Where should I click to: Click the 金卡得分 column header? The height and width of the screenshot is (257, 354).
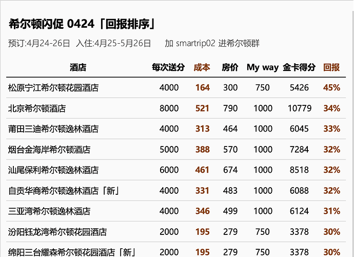tap(299, 67)
